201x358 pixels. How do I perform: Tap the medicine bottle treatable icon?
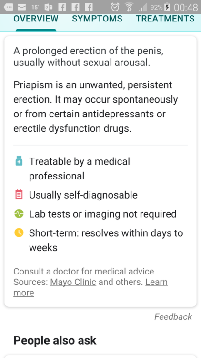[x=19, y=161]
